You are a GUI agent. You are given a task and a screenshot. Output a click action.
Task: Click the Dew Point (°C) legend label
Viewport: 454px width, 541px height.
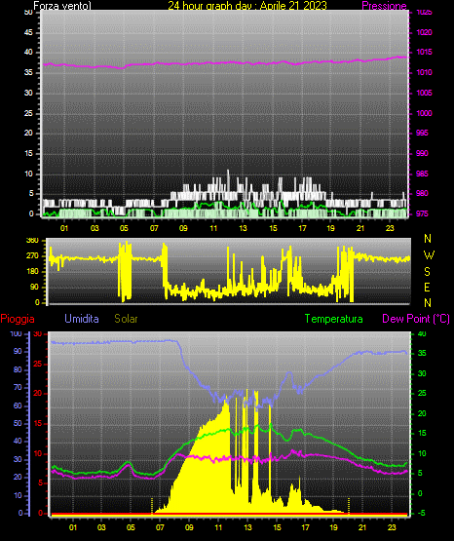click(416, 319)
